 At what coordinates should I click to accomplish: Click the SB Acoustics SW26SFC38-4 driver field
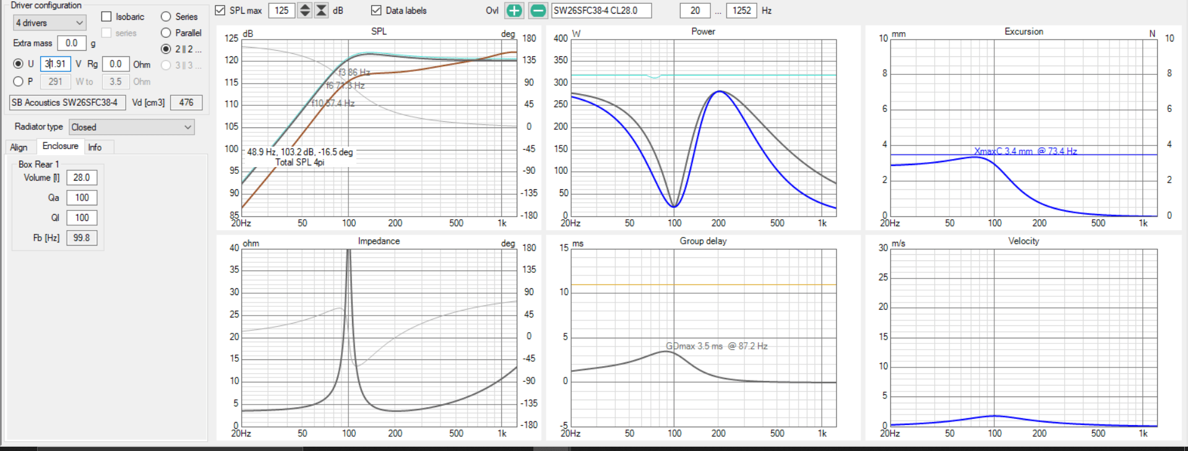pyautogui.click(x=67, y=103)
